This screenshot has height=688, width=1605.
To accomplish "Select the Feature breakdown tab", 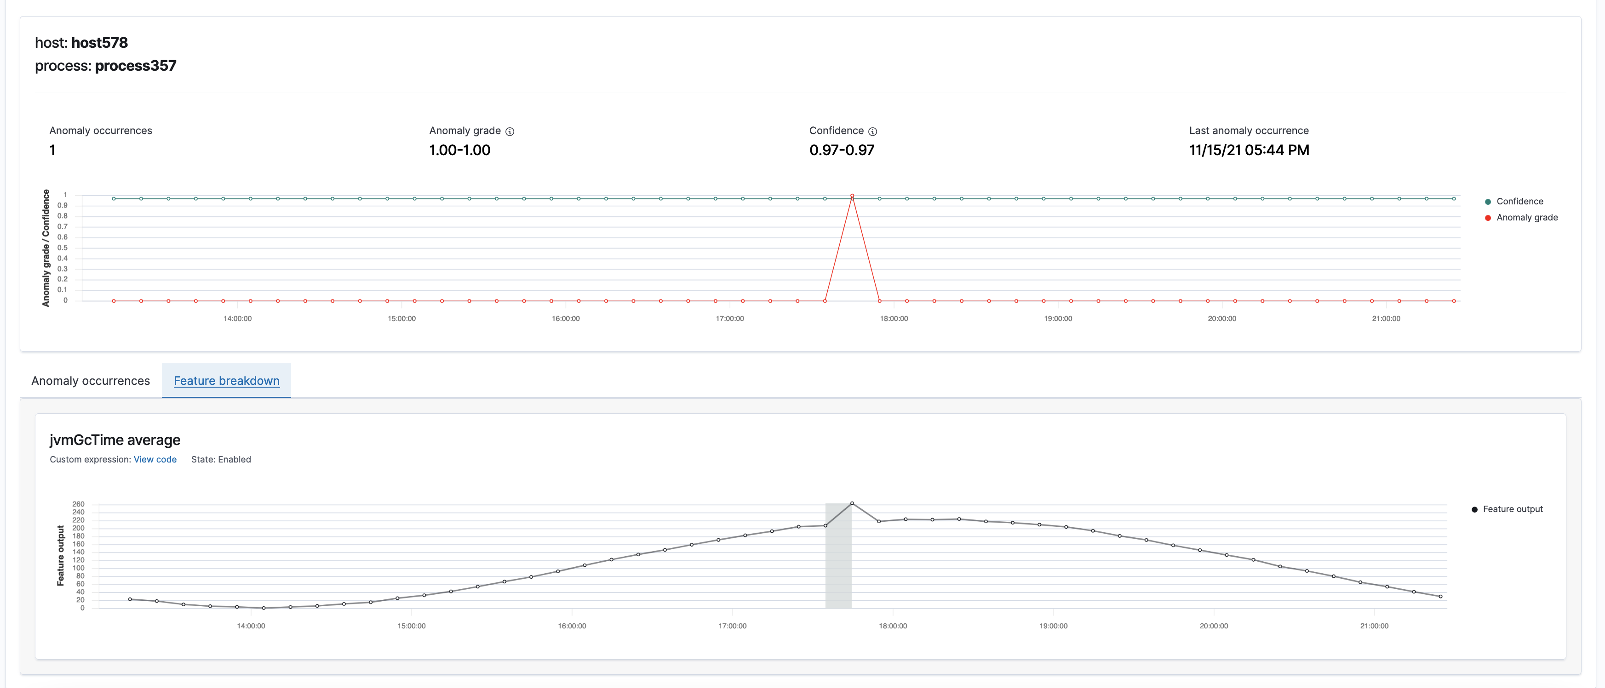I will point(226,381).
